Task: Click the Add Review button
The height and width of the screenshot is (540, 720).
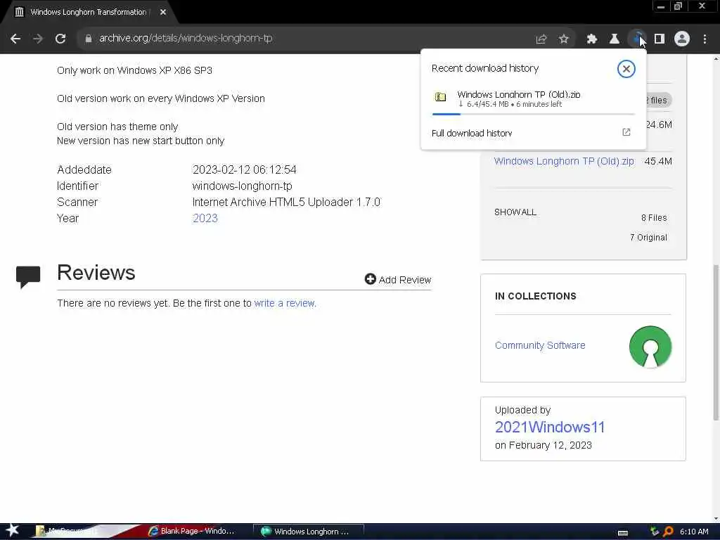Action: [398, 280]
